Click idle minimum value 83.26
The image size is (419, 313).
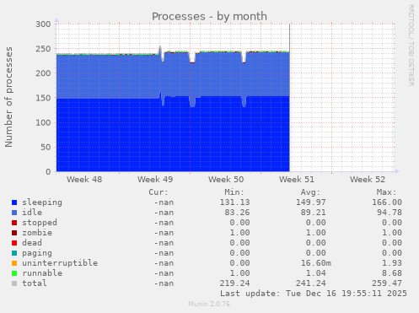237,213
